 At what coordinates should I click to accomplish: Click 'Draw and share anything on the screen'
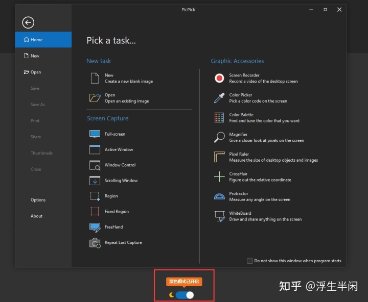[265, 219]
